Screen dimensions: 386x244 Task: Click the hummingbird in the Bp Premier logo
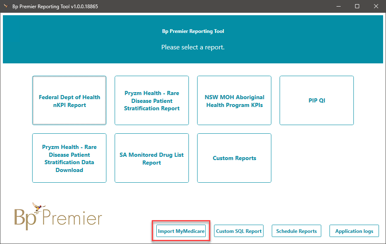39,206
